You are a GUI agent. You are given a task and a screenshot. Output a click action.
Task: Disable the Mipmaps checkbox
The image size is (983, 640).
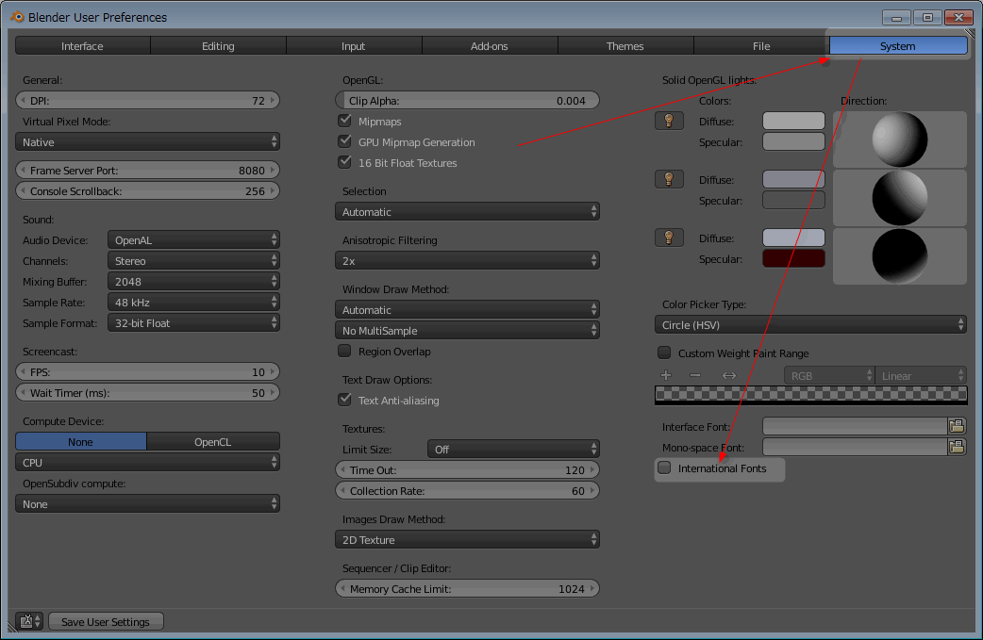pyautogui.click(x=344, y=121)
